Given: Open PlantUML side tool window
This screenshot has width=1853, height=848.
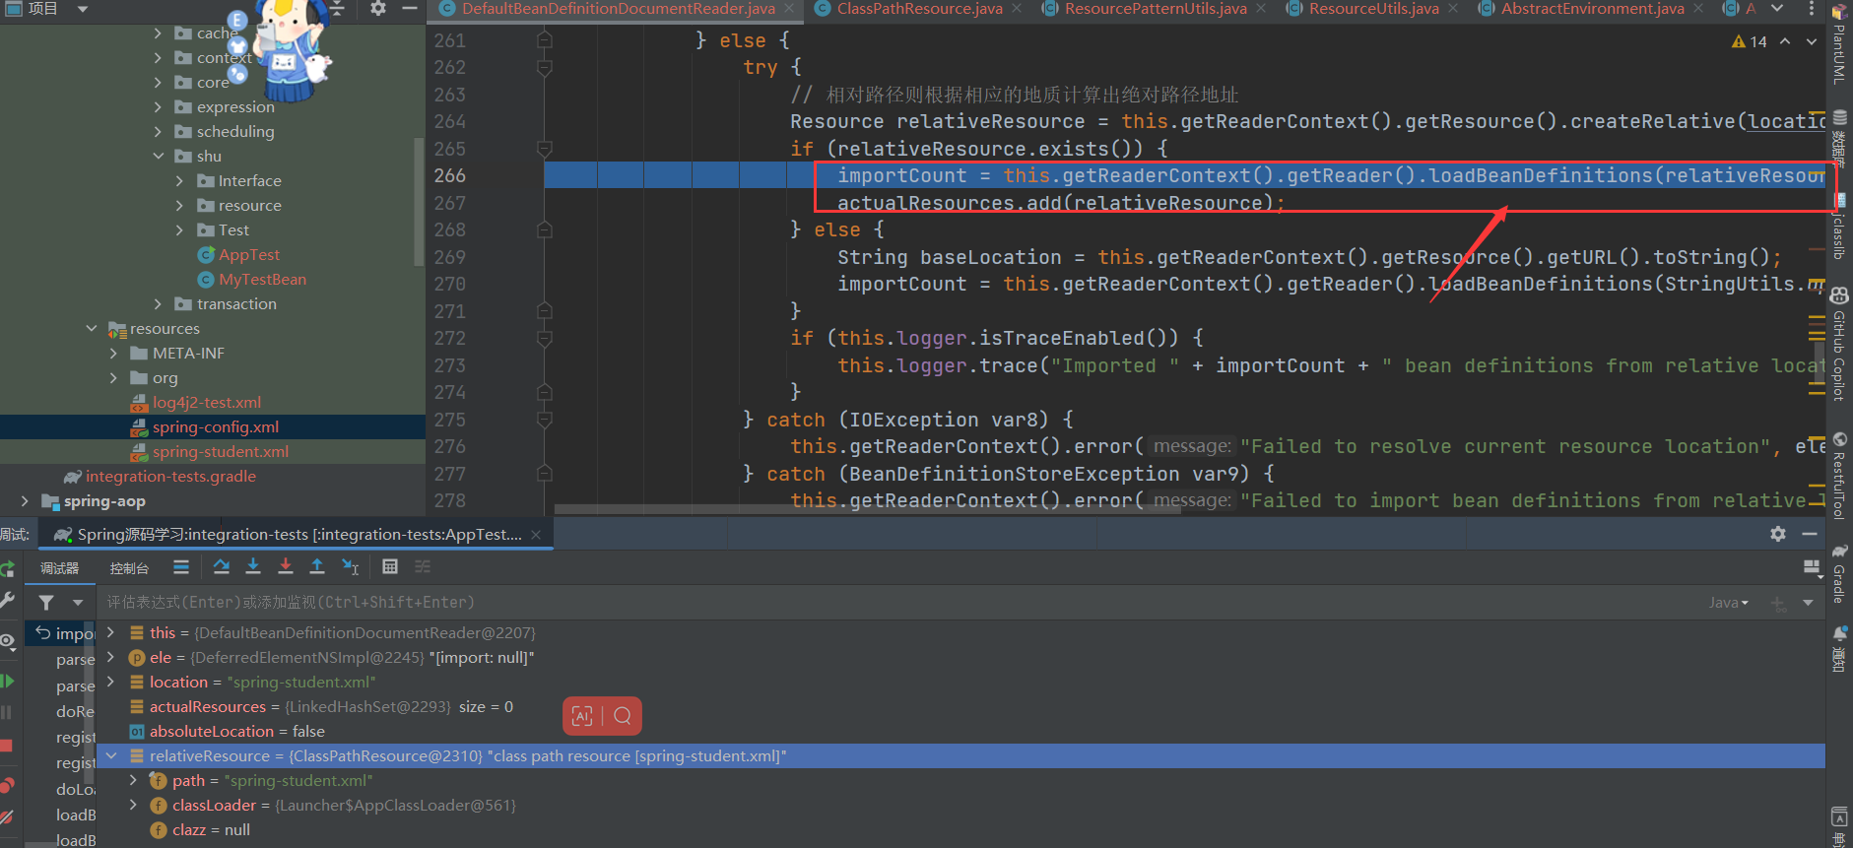Looking at the screenshot, I should coord(1839,44).
